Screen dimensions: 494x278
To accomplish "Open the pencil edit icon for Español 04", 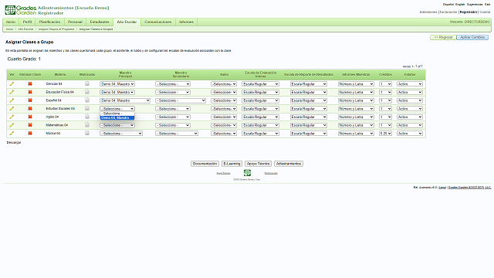I will [12, 100].
